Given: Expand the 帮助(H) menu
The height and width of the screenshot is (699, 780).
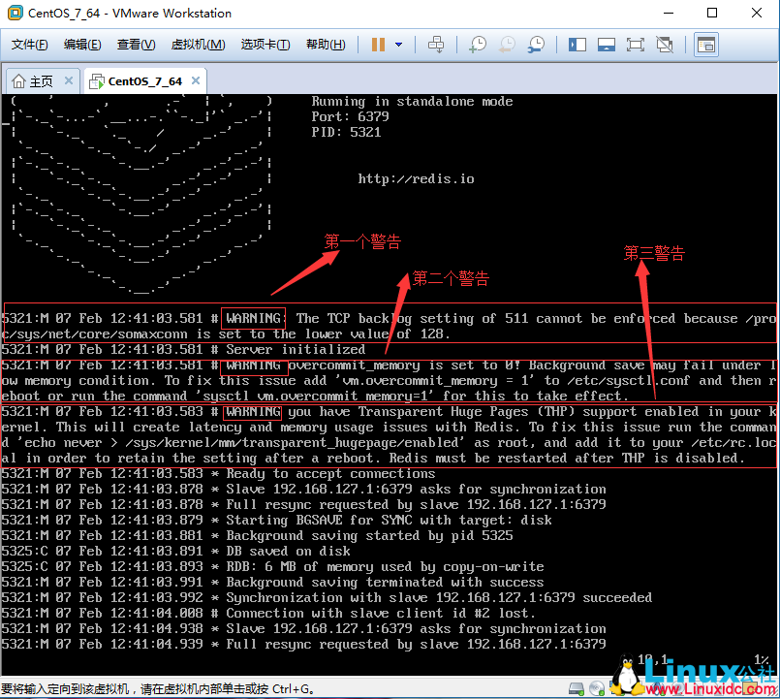Looking at the screenshot, I should [x=324, y=45].
